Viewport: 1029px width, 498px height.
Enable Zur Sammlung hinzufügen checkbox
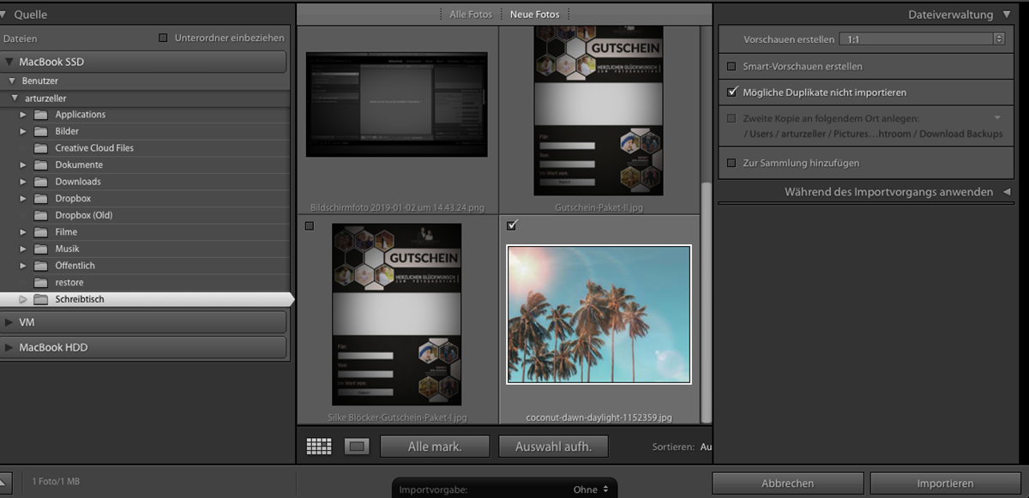731,163
